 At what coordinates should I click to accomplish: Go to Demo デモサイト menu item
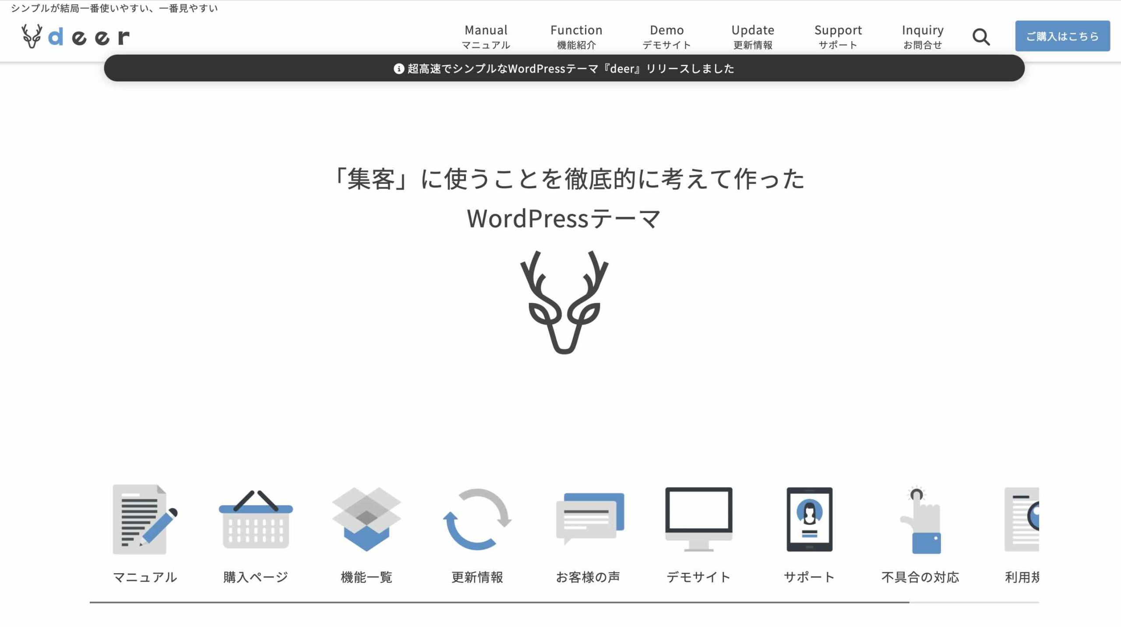(666, 37)
